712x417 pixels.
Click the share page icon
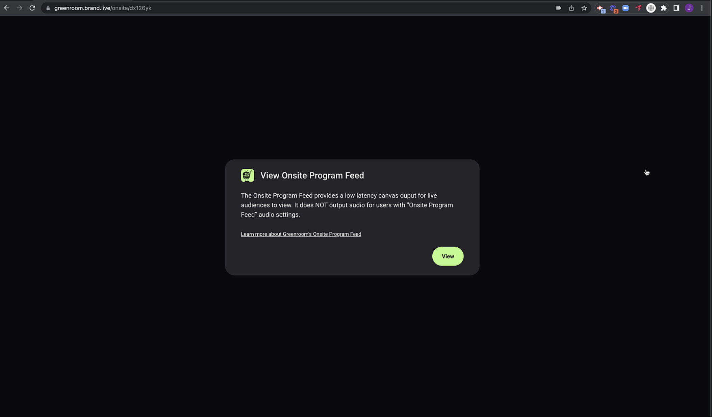(571, 8)
